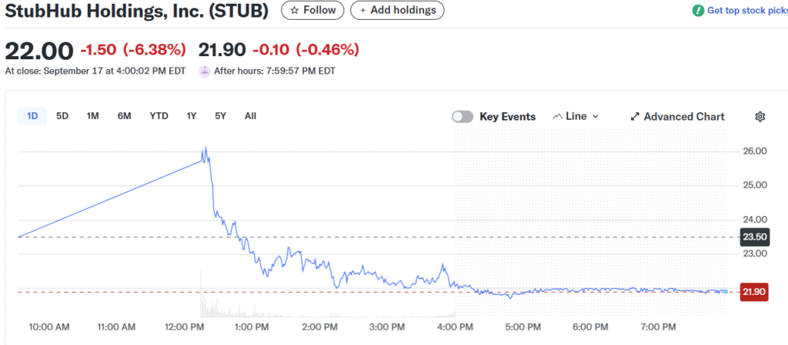
Task: Select the All time range
Action: 250,116
